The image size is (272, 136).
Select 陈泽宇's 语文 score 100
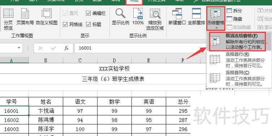click(80, 129)
